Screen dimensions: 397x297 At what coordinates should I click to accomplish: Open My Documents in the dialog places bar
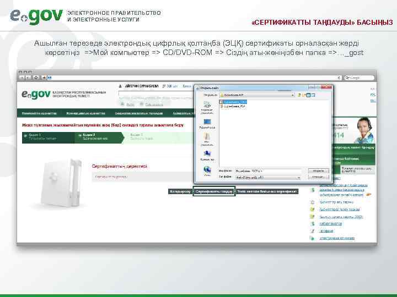point(207,140)
